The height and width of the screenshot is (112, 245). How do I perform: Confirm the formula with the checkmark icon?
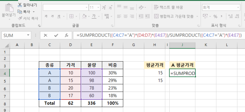tap(56, 35)
